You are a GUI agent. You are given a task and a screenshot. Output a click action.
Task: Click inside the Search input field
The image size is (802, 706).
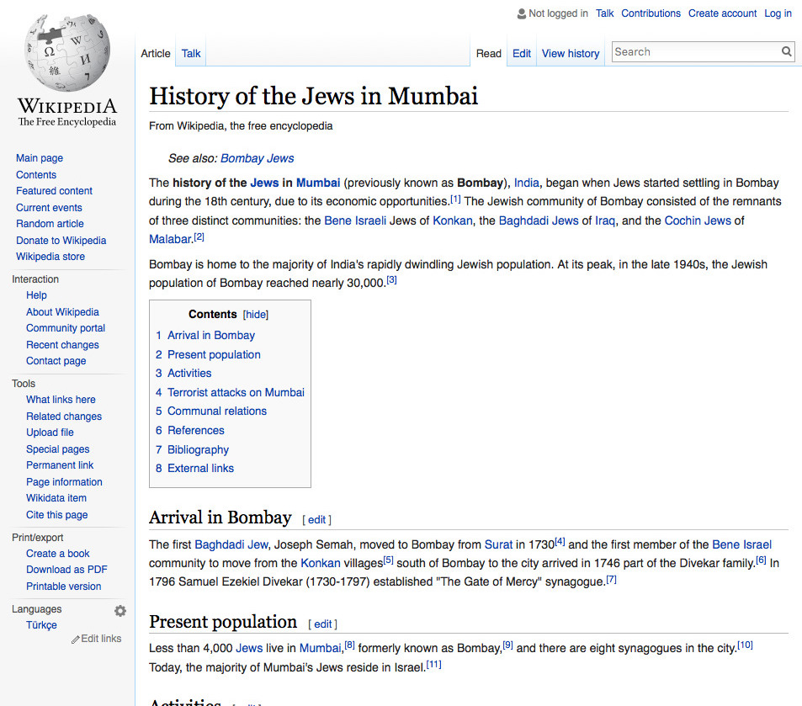coord(694,52)
